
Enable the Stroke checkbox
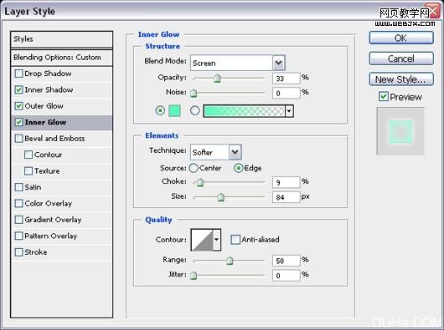coord(18,252)
